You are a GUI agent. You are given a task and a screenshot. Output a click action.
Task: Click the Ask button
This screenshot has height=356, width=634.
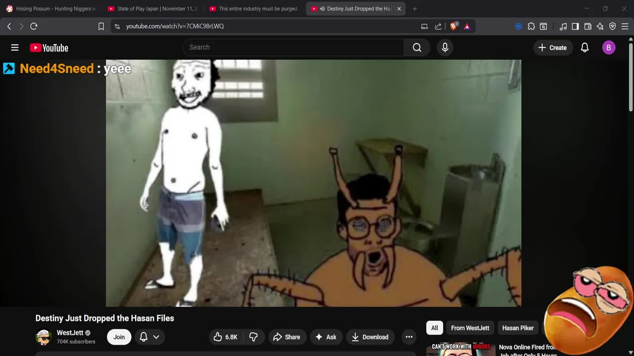[326, 337]
